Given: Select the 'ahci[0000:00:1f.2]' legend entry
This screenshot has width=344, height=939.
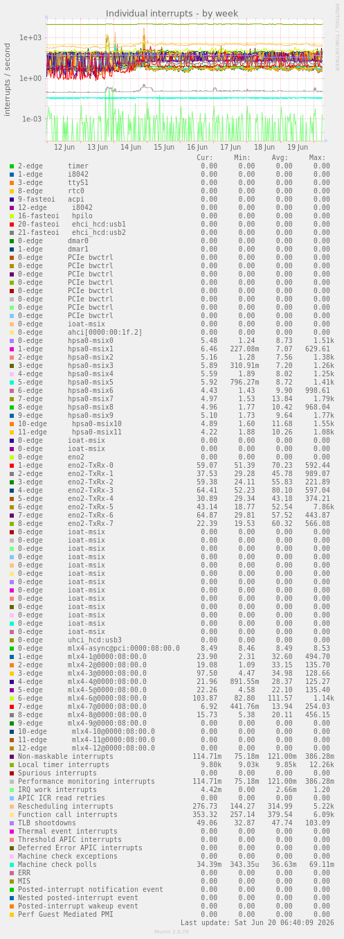Looking at the screenshot, I should [x=105, y=333].
